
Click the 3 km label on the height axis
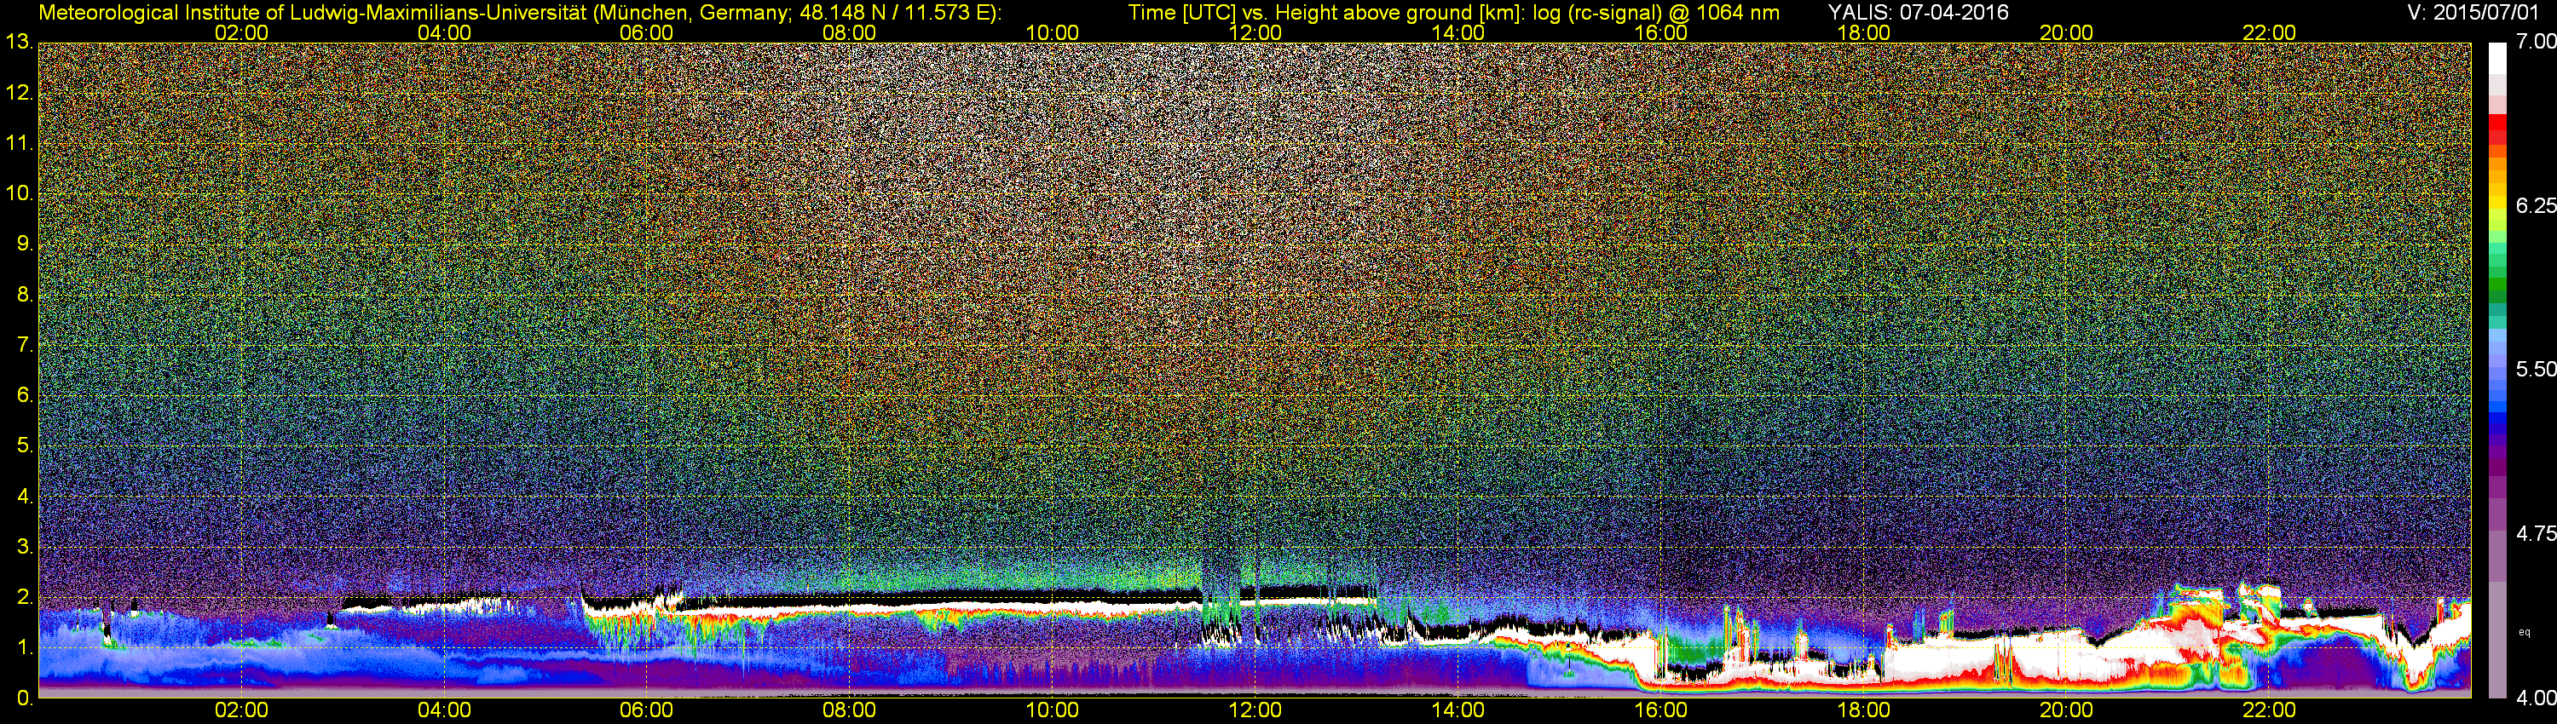click(24, 547)
